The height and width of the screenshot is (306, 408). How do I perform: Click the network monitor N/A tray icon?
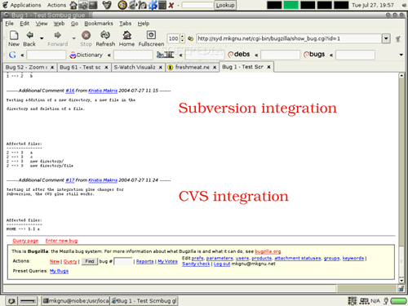(x=369, y=301)
